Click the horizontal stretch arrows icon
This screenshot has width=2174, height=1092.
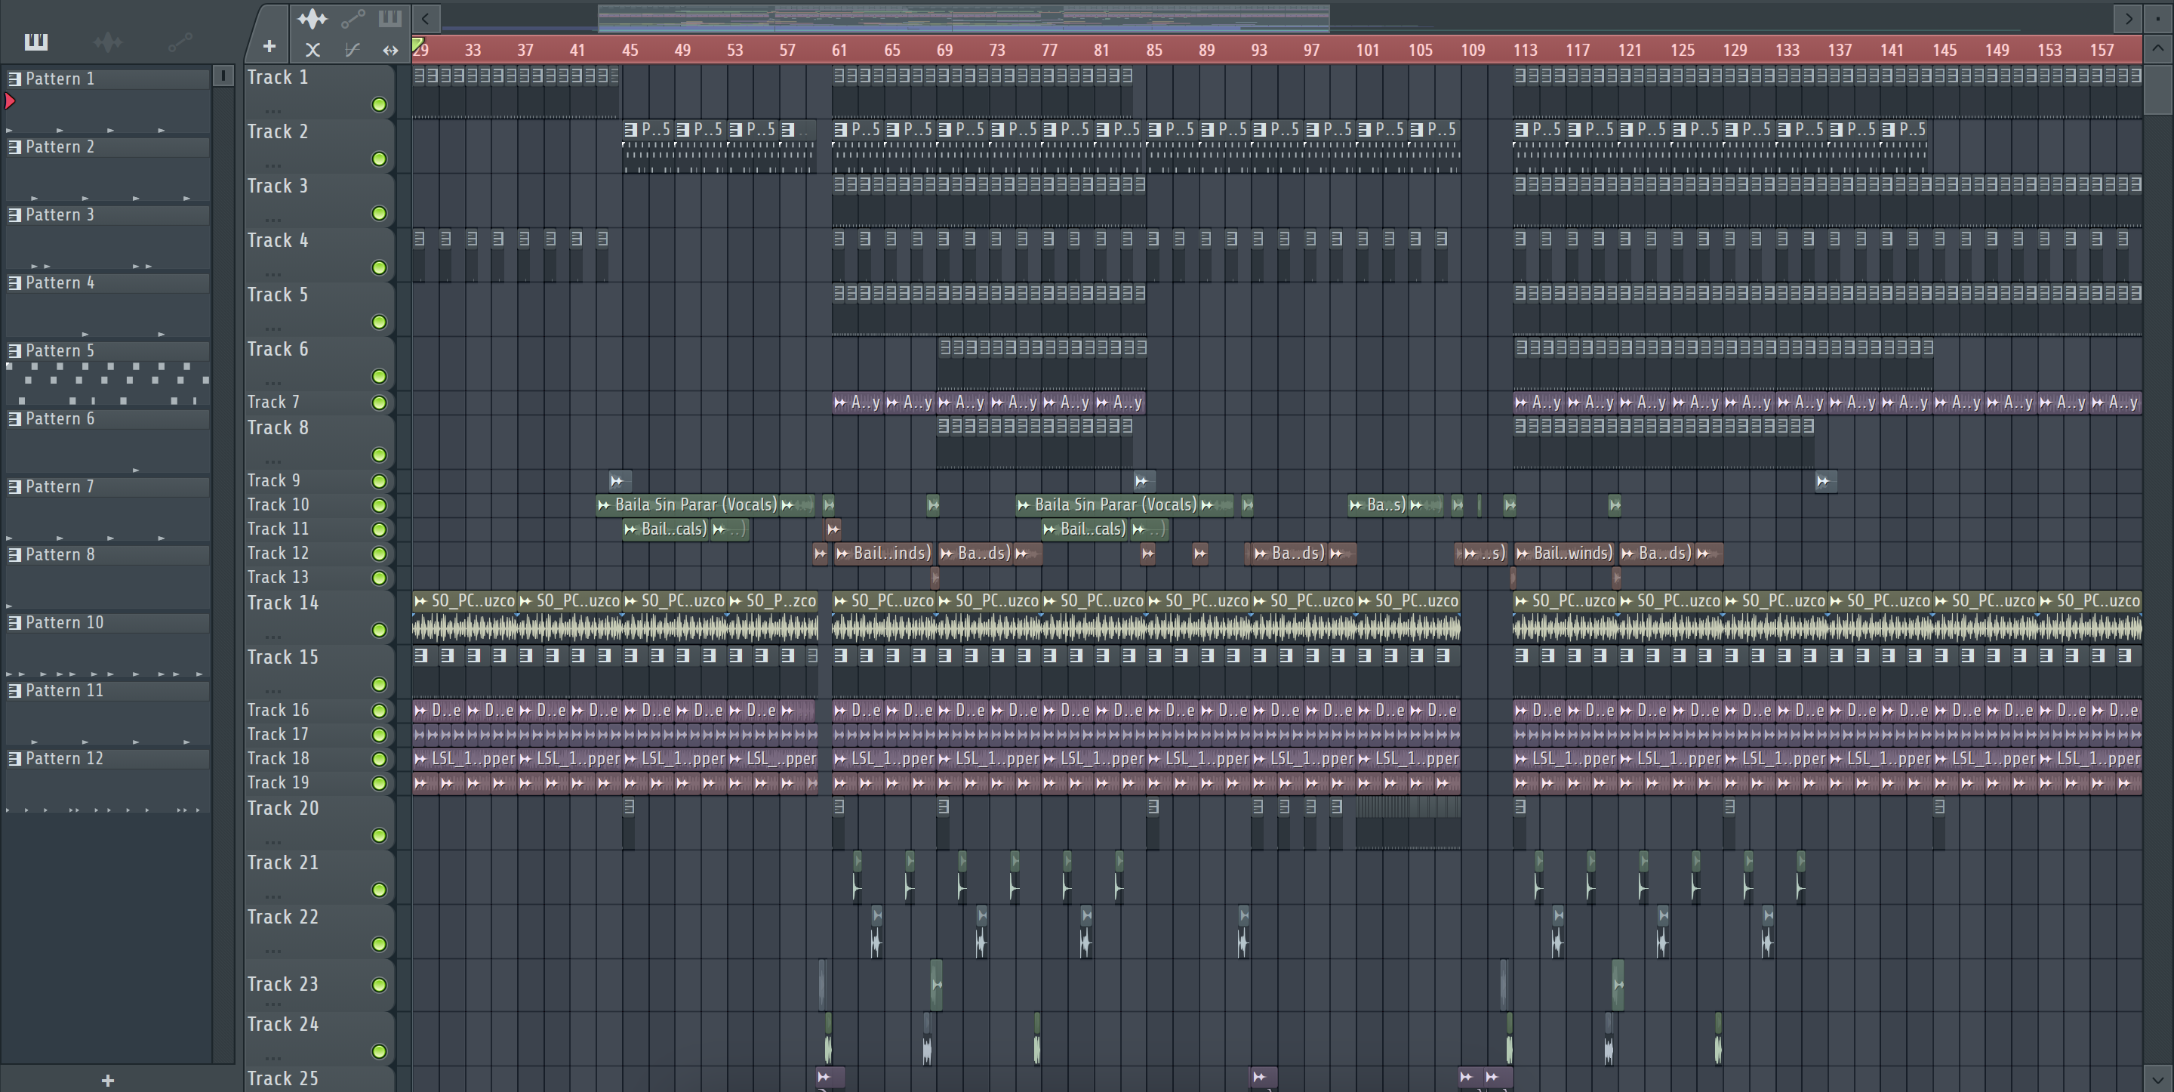click(390, 50)
